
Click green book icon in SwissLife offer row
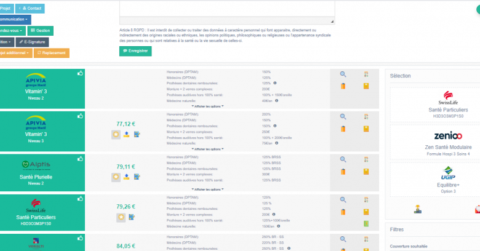click(366, 223)
